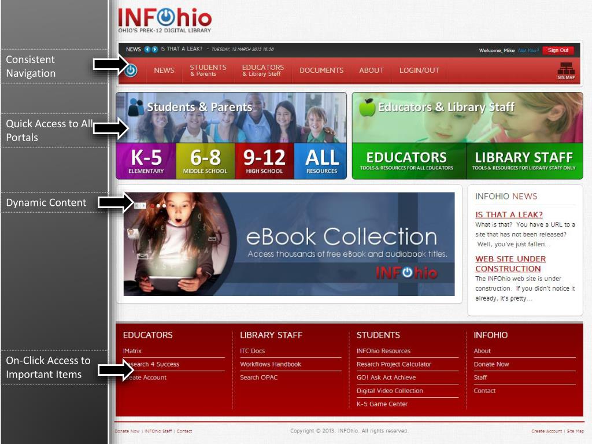
Task: Select the first red slideshow dot
Action: click(x=153, y=206)
